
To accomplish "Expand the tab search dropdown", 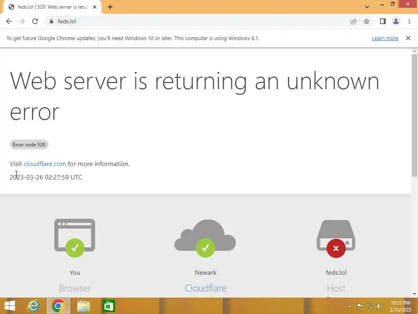I will pos(367,7).
